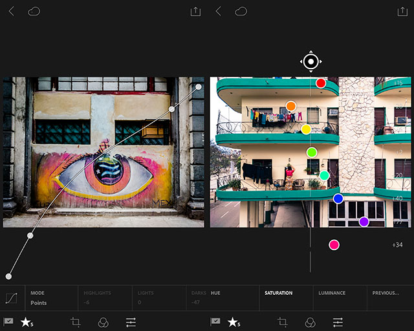
Task: Open tone curve icon in left bottom strip
Action: coord(12,298)
